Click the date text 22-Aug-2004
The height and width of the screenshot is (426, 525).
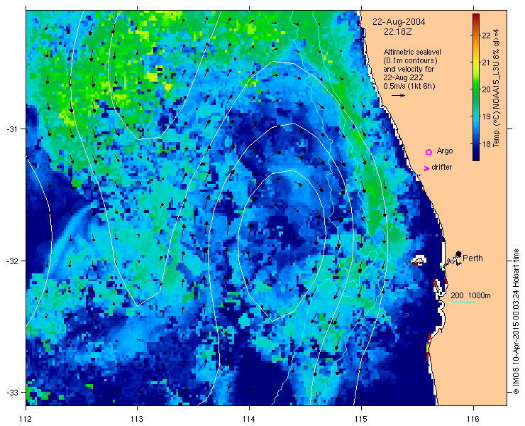[x=399, y=22]
